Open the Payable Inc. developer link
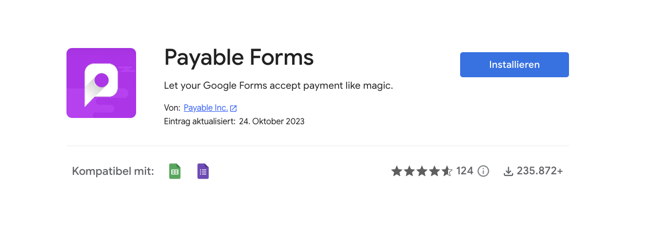The width and height of the screenshot is (647, 238). 206,108
